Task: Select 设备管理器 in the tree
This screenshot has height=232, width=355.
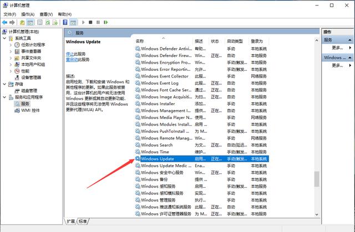Action: pyautogui.click(x=31, y=78)
